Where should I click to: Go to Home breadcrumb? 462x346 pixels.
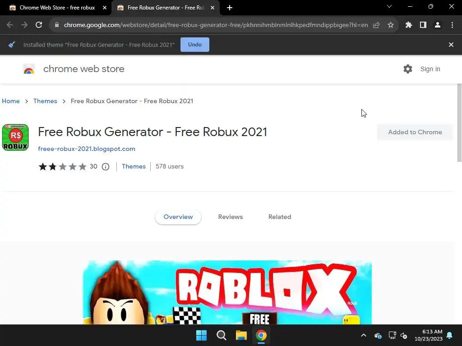[11, 101]
